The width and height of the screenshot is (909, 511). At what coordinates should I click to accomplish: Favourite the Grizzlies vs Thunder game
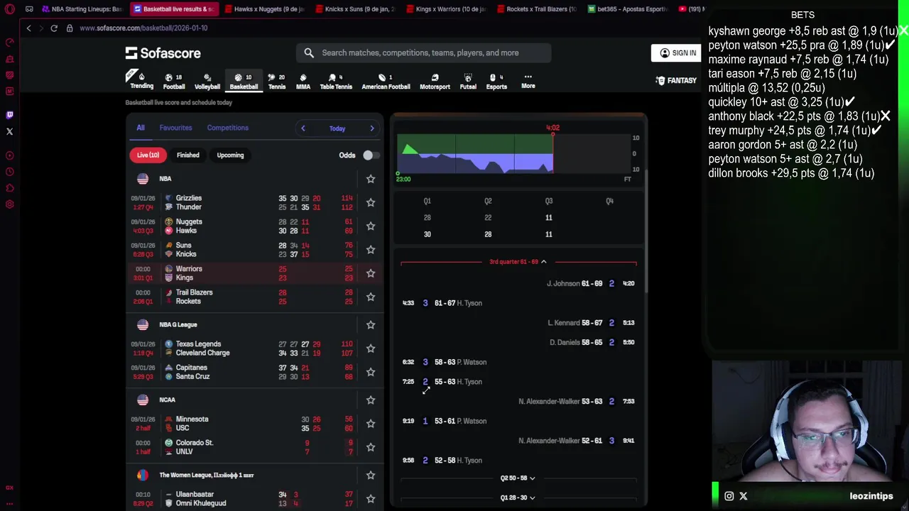[x=371, y=202]
